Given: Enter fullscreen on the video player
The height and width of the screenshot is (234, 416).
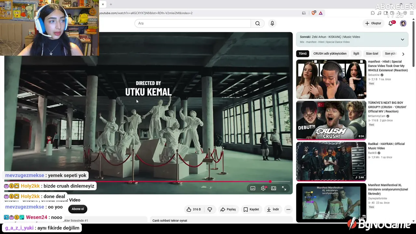Looking at the screenshot, I should 284,188.
